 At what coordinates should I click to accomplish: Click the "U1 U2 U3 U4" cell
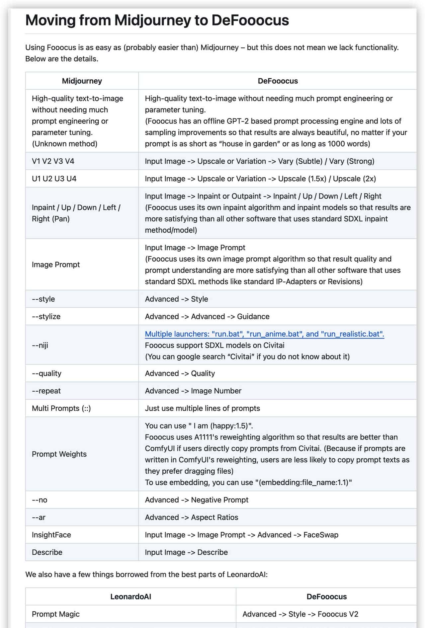coord(54,179)
